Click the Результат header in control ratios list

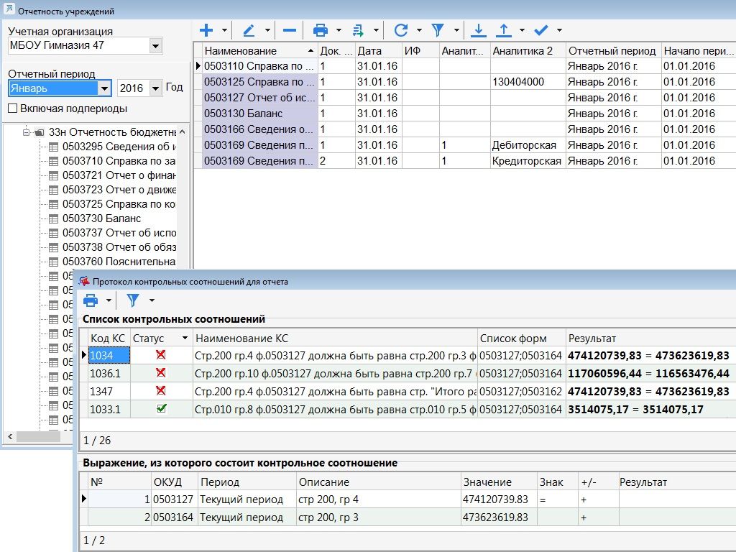click(650, 339)
